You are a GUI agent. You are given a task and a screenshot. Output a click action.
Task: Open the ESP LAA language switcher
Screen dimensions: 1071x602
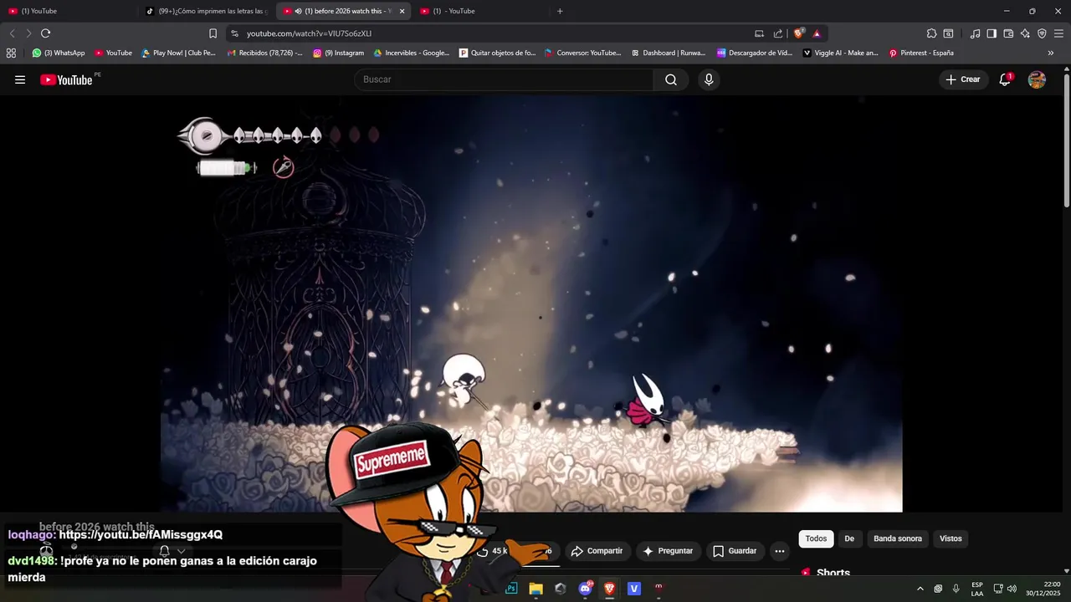[977, 589]
